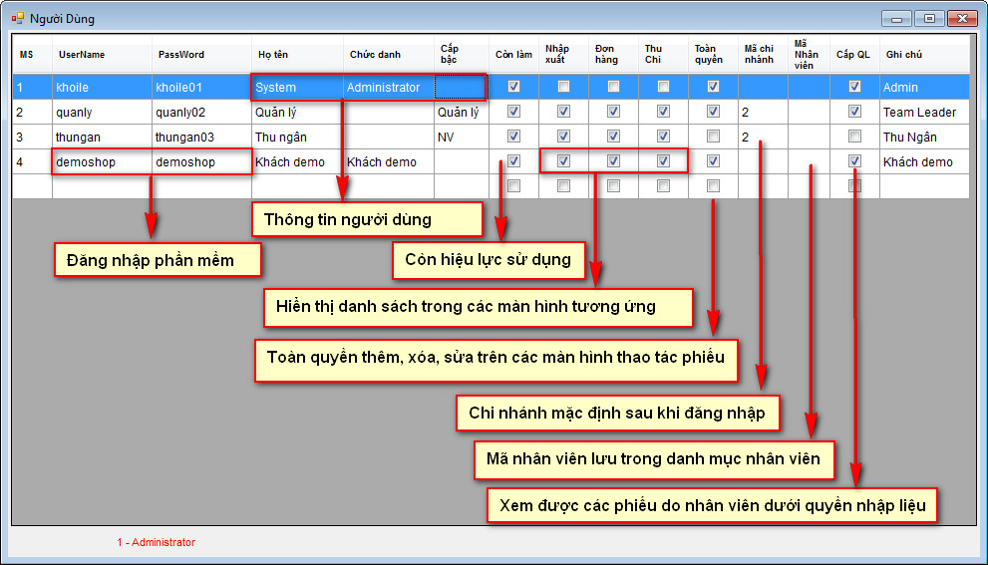The width and height of the screenshot is (988, 565).
Task: Click the Họ tên column header
Action: tap(297, 54)
